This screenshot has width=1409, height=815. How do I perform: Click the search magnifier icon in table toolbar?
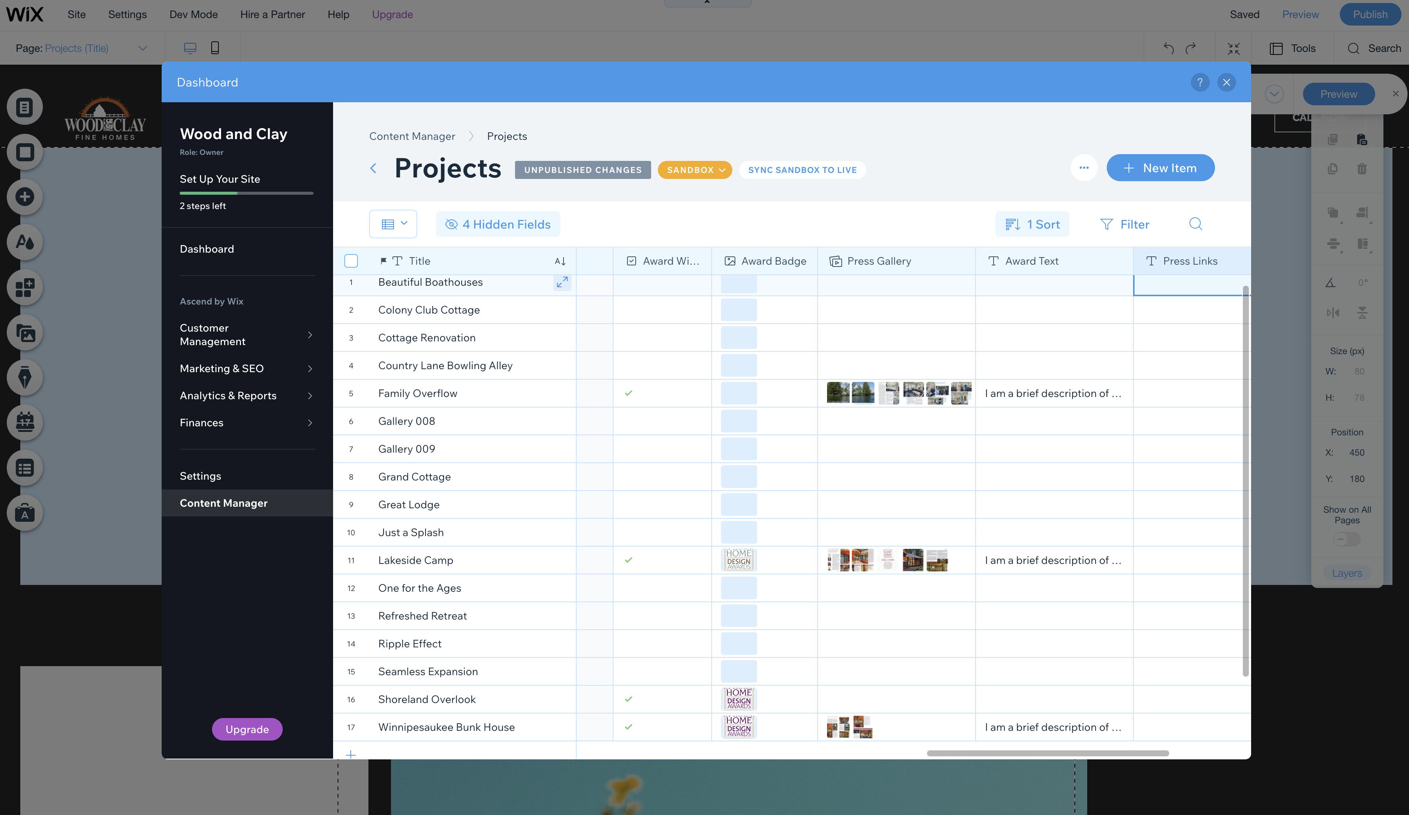point(1195,224)
